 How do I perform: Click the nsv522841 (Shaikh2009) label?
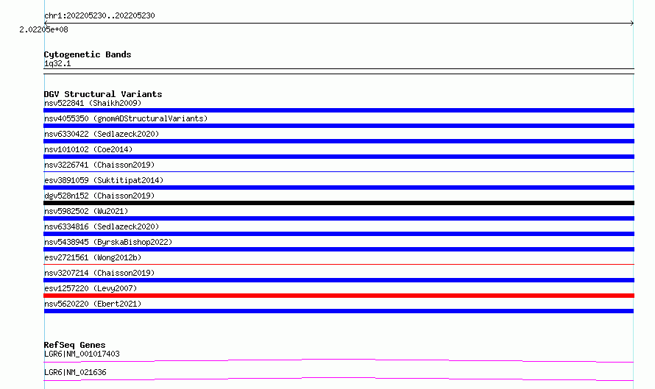pyautogui.click(x=93, y=103)
